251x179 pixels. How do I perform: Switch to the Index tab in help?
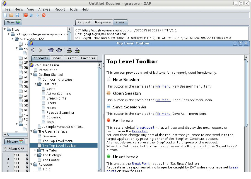[x=57, y=58]
